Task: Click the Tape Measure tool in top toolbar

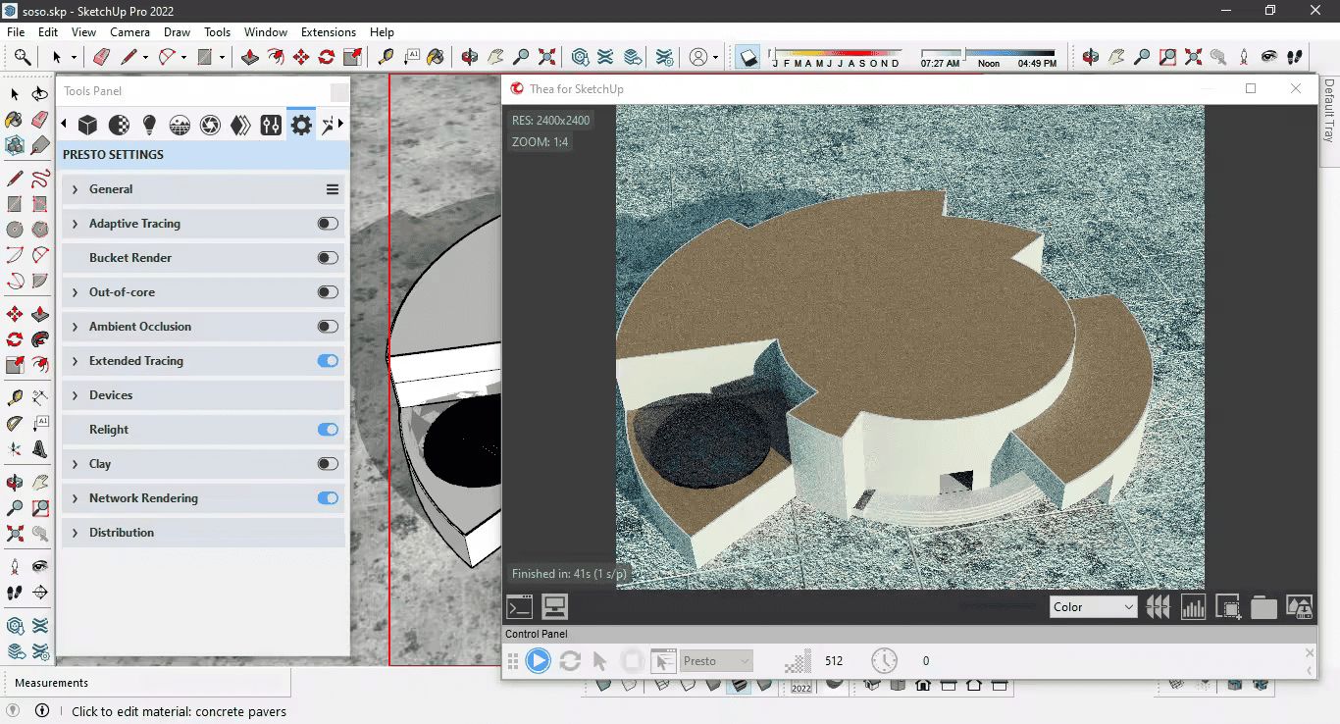Action: pyautogui.click(x=386, y=57)
